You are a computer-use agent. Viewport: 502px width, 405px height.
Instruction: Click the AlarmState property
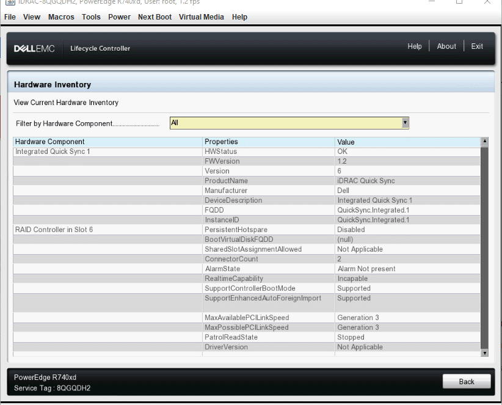pyautogui.click(x=222, y=269)
